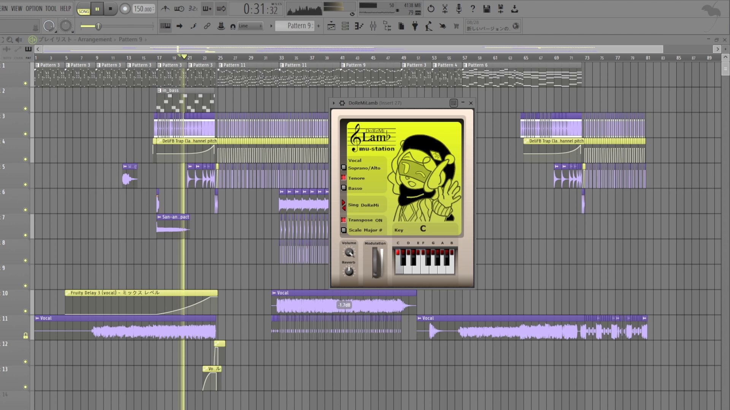Screen dimensions: 730x410
Task: Open the OPTION menu
Action: 34,8
